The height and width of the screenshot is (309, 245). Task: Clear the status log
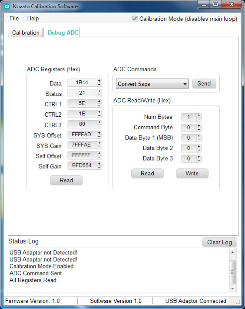point(219,242)
